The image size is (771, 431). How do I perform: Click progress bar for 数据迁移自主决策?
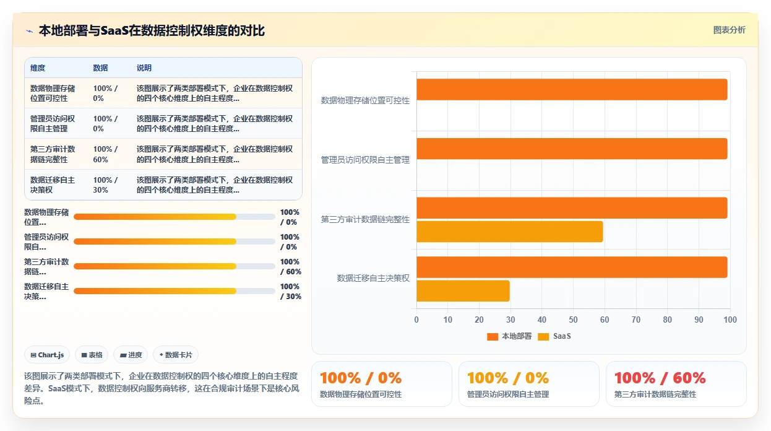(174, 291)
